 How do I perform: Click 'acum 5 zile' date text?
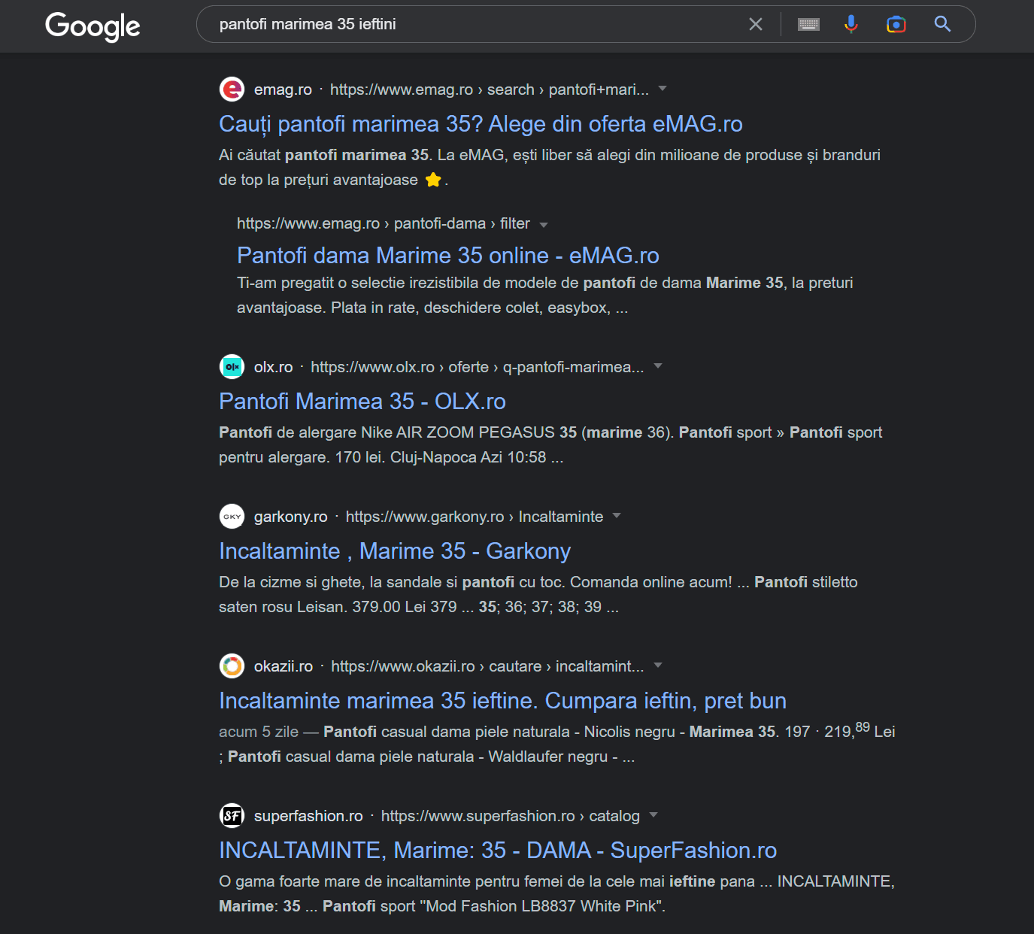pos(259,732)
